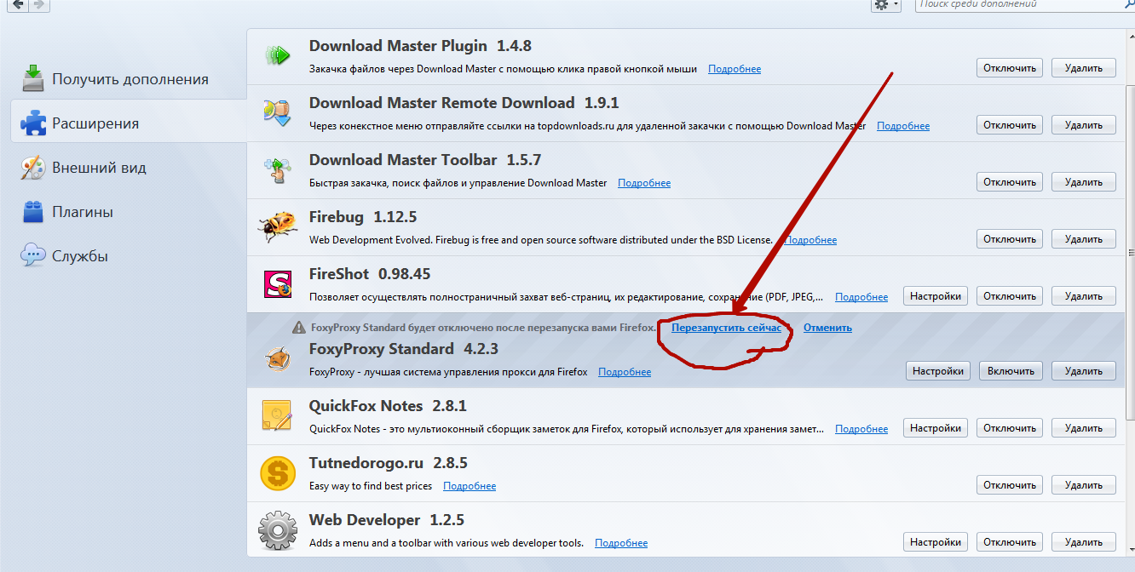Go back using the back arrow
The width and height of the screenshot is (1135, 572).
tap(18, 4)
